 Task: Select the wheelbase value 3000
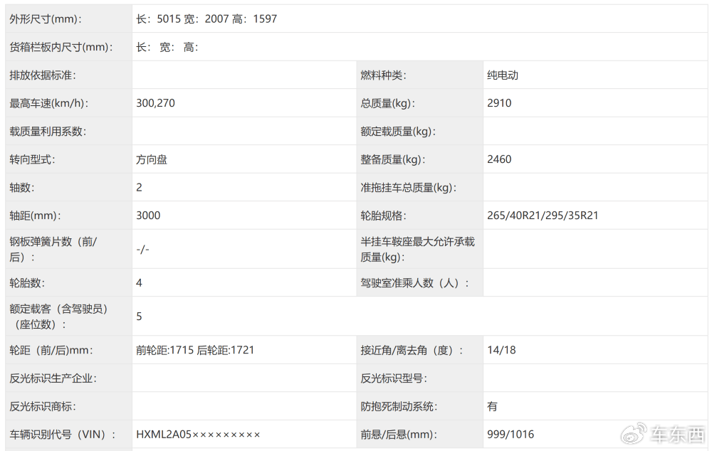click(x=148, y=216)
